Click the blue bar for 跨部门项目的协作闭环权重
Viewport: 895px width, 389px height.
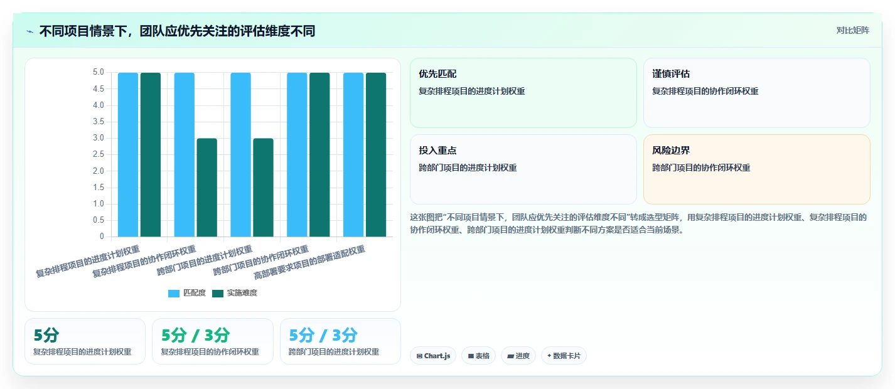(x=297, y=154)
